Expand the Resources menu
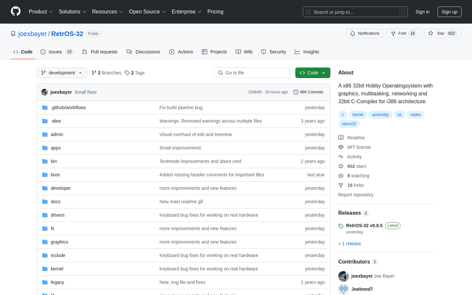The width and height of the screenshot is (472, 295). coord(108,12)
